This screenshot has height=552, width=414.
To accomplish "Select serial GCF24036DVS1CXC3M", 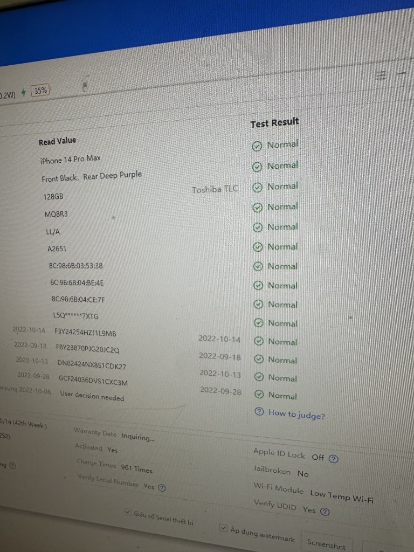I will [93, 380].
